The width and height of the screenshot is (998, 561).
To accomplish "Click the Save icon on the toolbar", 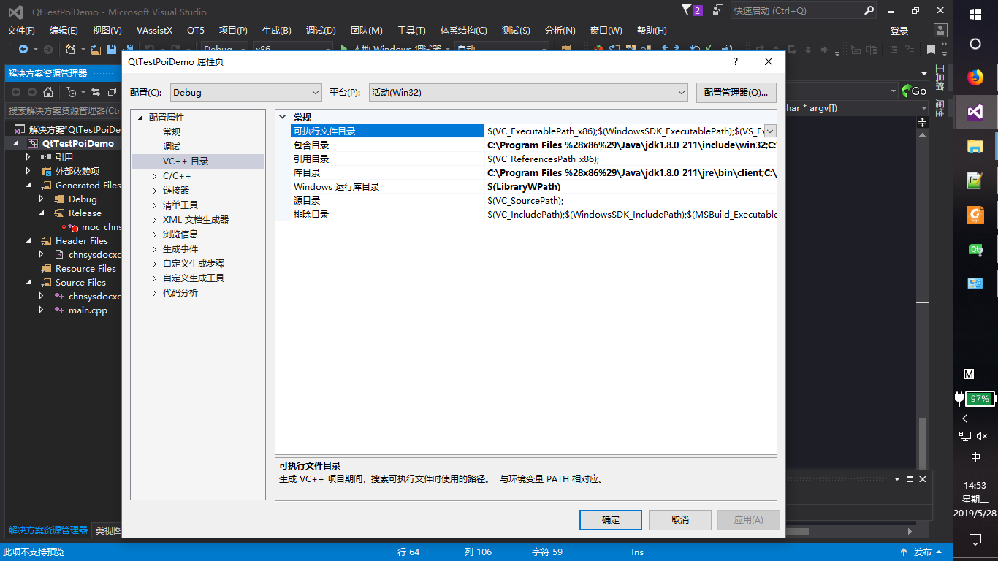I will (110, 50).
